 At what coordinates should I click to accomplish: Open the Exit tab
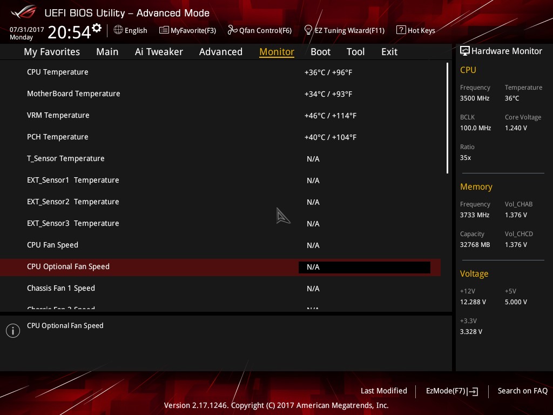[389, 52]
